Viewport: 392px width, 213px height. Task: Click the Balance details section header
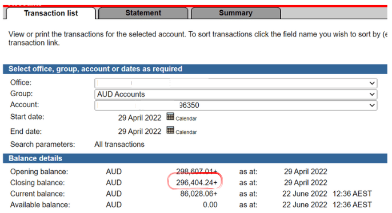coord(195,158)
